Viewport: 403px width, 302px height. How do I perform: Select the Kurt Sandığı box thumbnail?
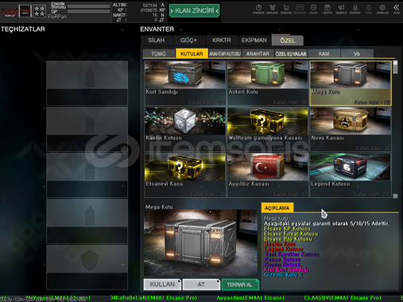[x=185, y=83]
